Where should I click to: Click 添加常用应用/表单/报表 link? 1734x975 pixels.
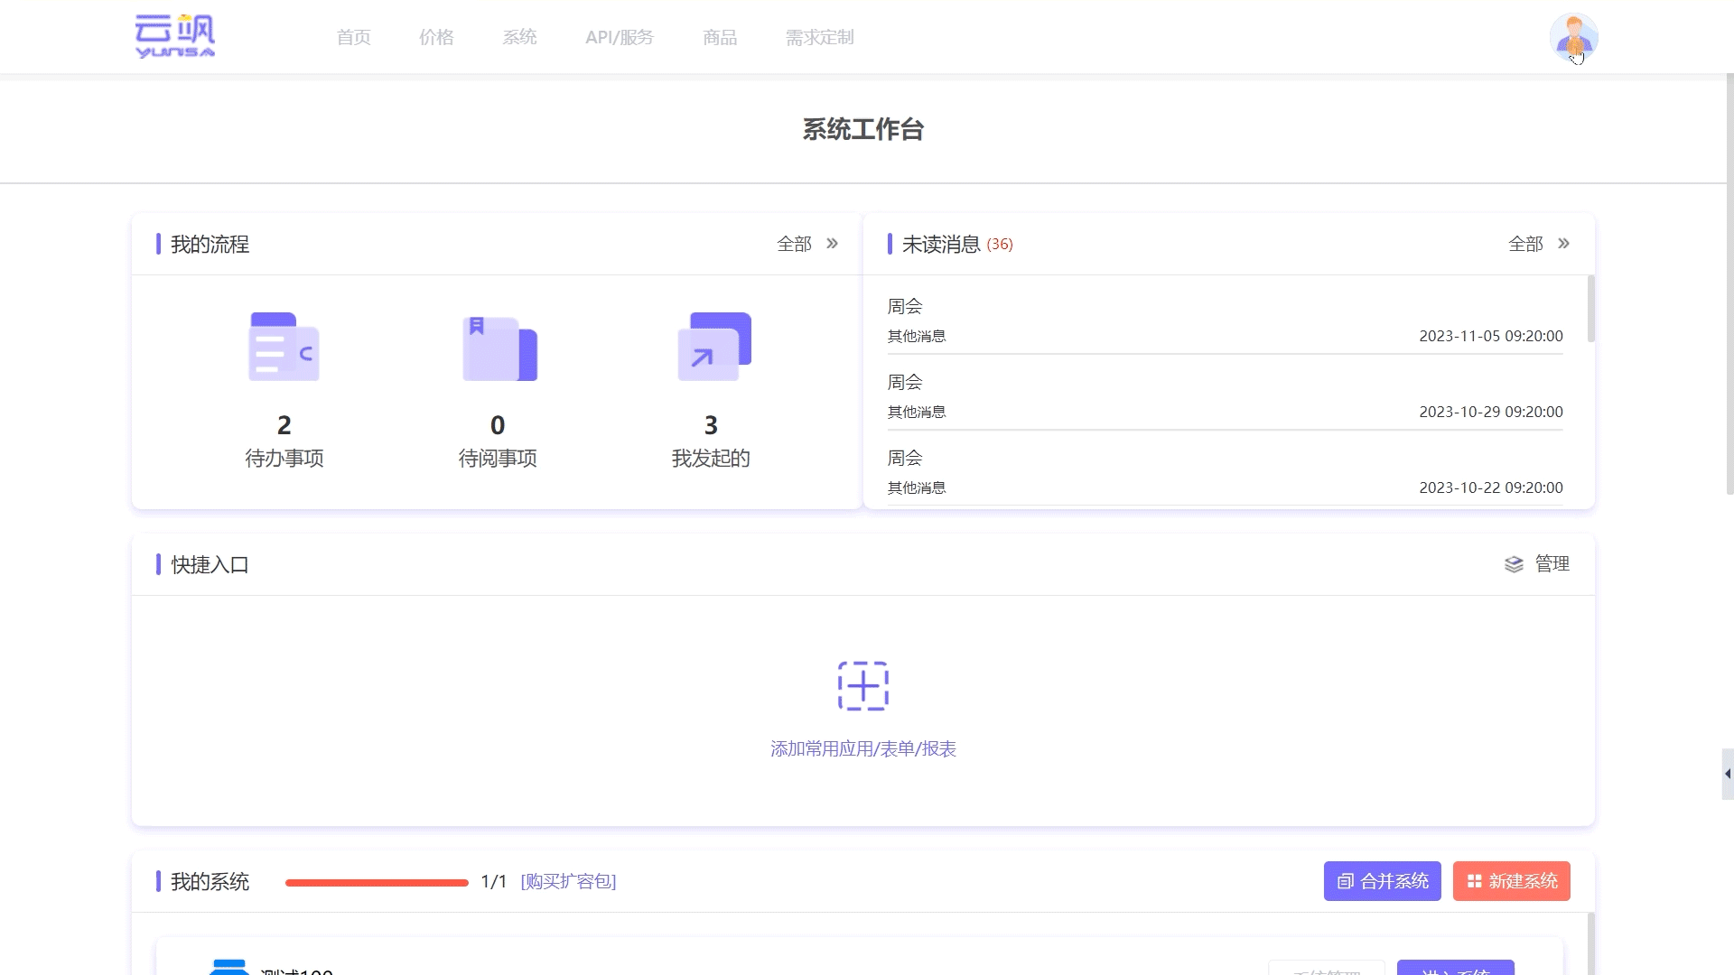(x=863, y=748)
